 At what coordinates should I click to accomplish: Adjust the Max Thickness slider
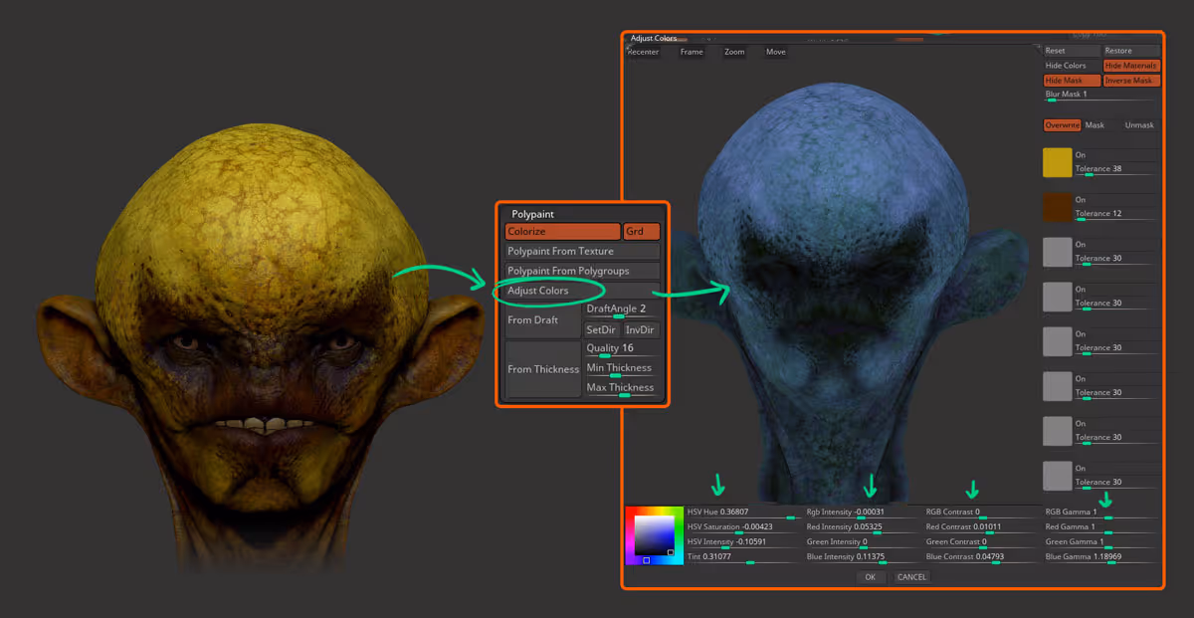click(x=622, y=388)
